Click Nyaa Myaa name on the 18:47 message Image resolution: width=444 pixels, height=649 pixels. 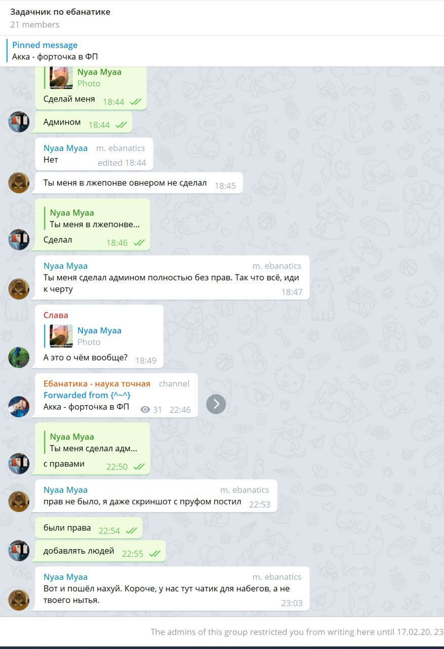point(65,266)
